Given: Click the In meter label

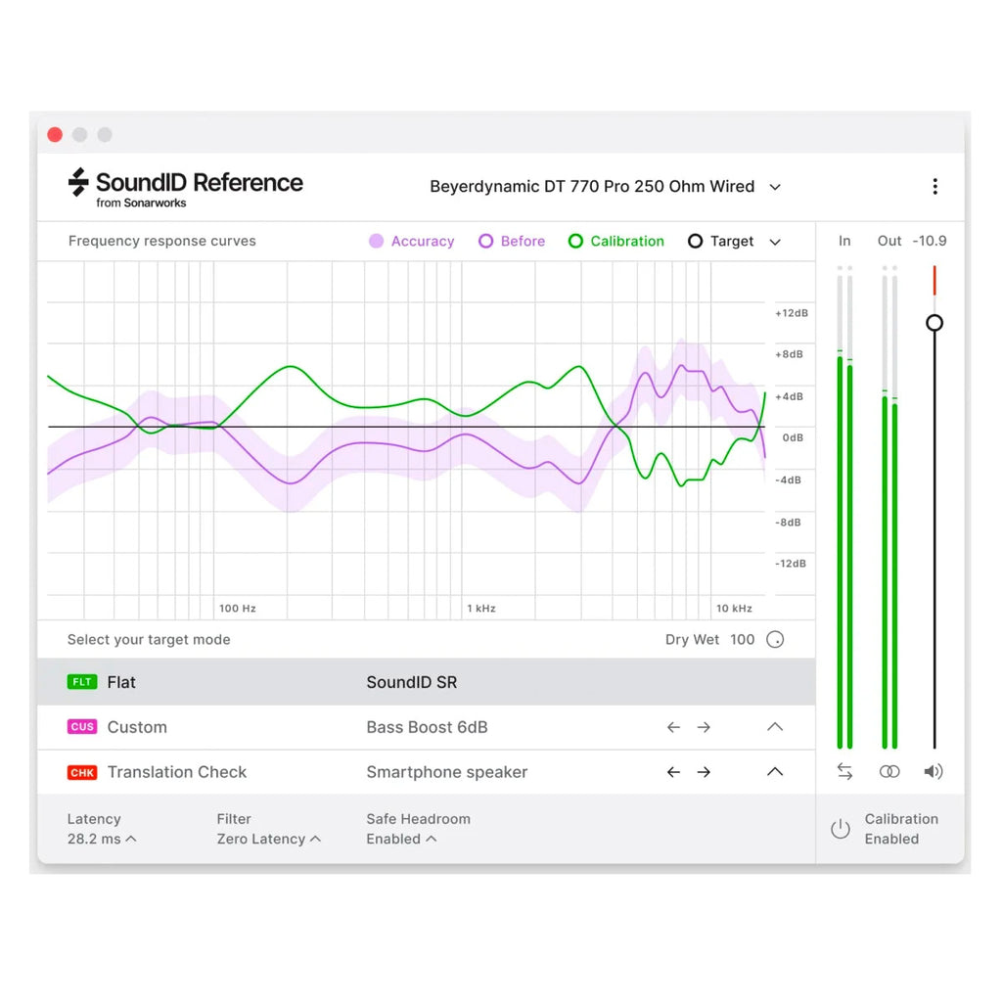Looking at the screenshot, I should (844, 241).
